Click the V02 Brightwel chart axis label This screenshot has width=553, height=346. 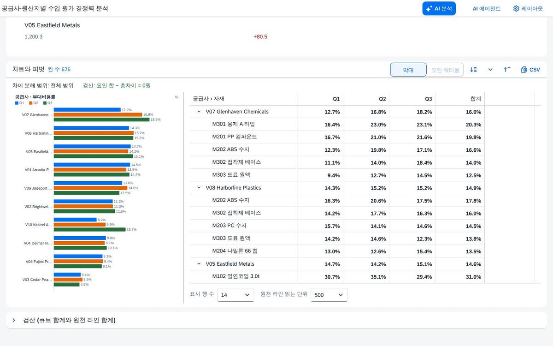pos(38,207)
